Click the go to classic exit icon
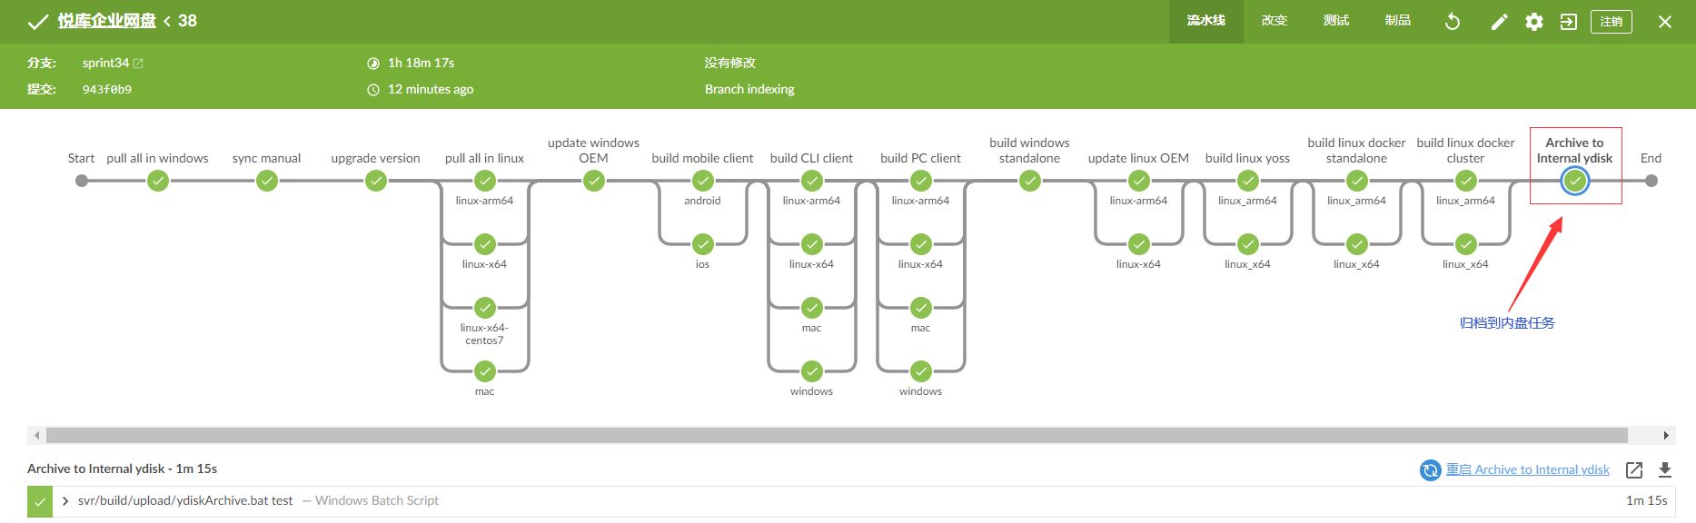The image size is (1696, 523). tap(1569, 22)
